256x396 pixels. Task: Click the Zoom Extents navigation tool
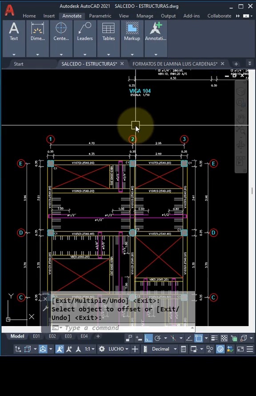point(241,130)
